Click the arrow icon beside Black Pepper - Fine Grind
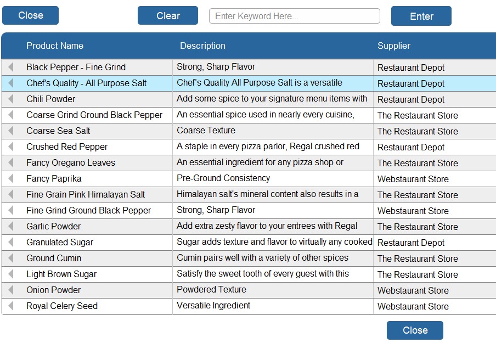This screenshot has height=343, width=496. (x=10, y=67)
